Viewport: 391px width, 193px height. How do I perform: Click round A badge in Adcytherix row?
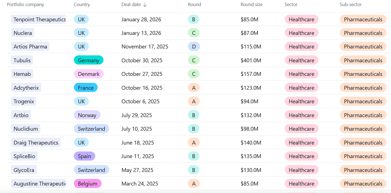tap(193, 88)
